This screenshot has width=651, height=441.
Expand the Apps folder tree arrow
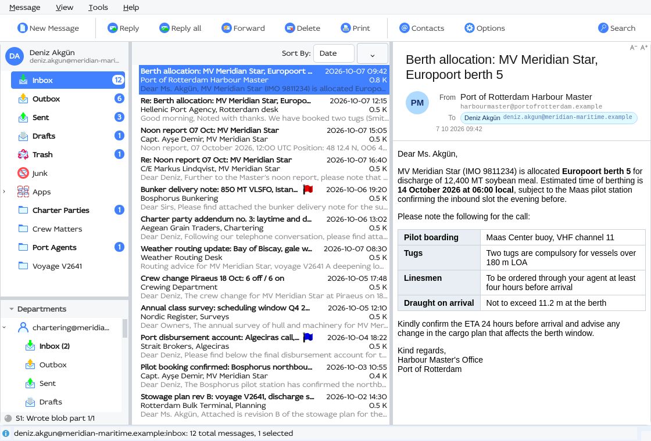coord(4,191)
